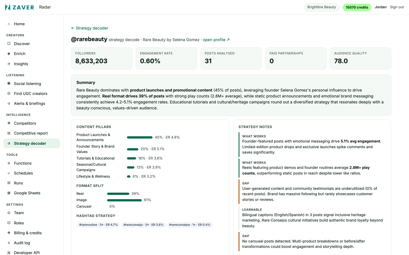The image size is (409, 255).
Task: Select the #rareconsejo hashtag chip
Action: tap(143, 225)
